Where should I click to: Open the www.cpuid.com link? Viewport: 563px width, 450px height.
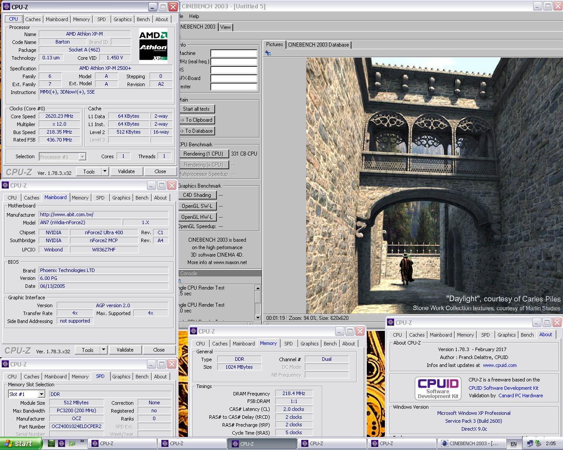point(500,365)
